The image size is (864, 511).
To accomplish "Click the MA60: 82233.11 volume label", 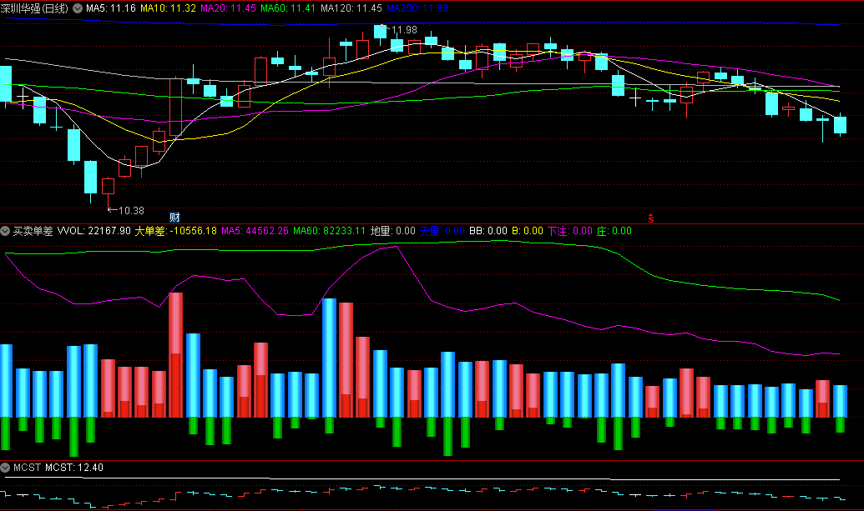I will pyautogui.click(x=329, y=231).
